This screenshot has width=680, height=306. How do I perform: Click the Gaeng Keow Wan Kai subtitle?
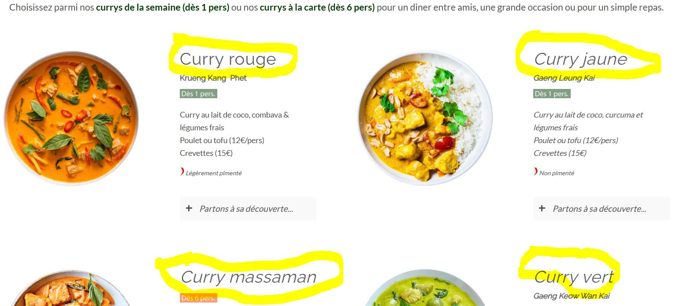click(572, 296)
